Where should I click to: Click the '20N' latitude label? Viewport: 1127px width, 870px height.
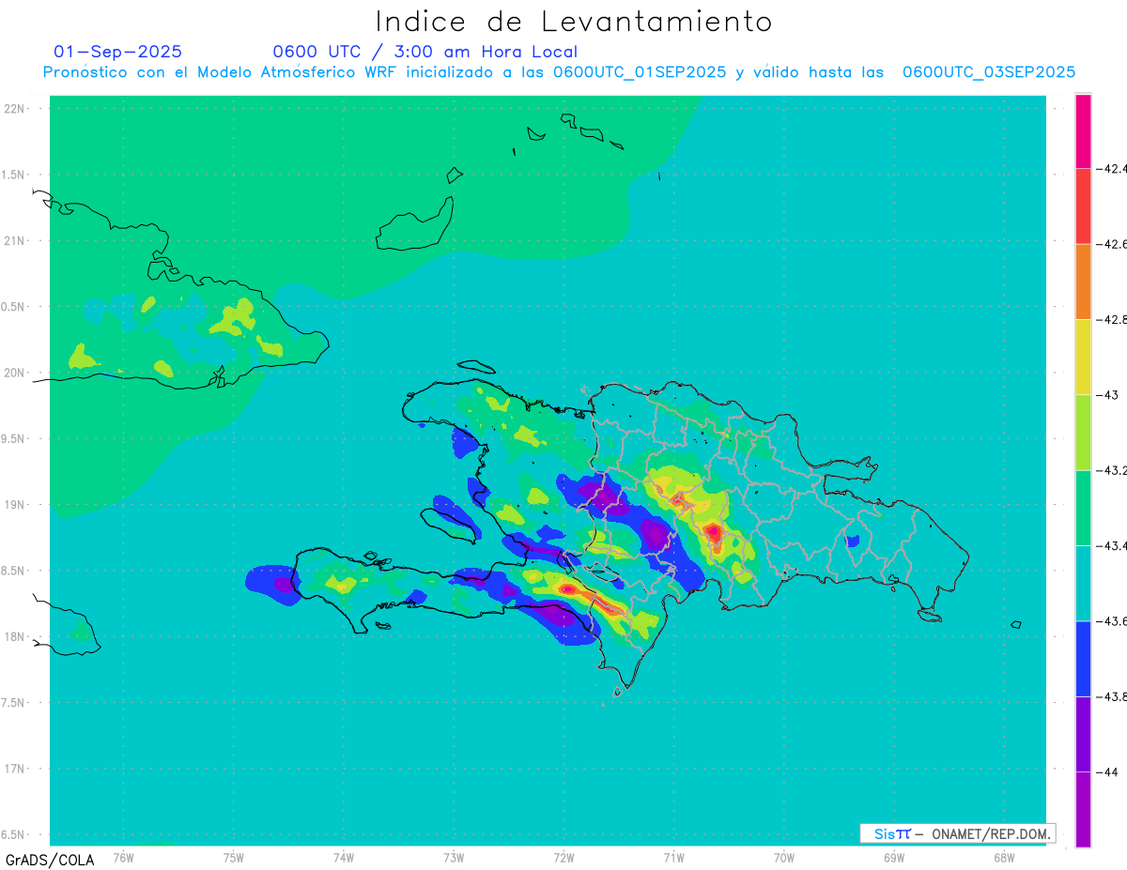15,373
